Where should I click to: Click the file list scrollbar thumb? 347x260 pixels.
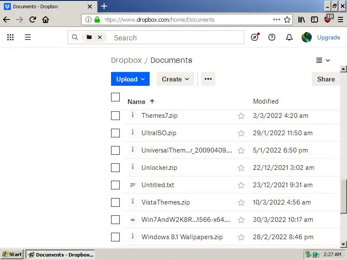[344, 197]
